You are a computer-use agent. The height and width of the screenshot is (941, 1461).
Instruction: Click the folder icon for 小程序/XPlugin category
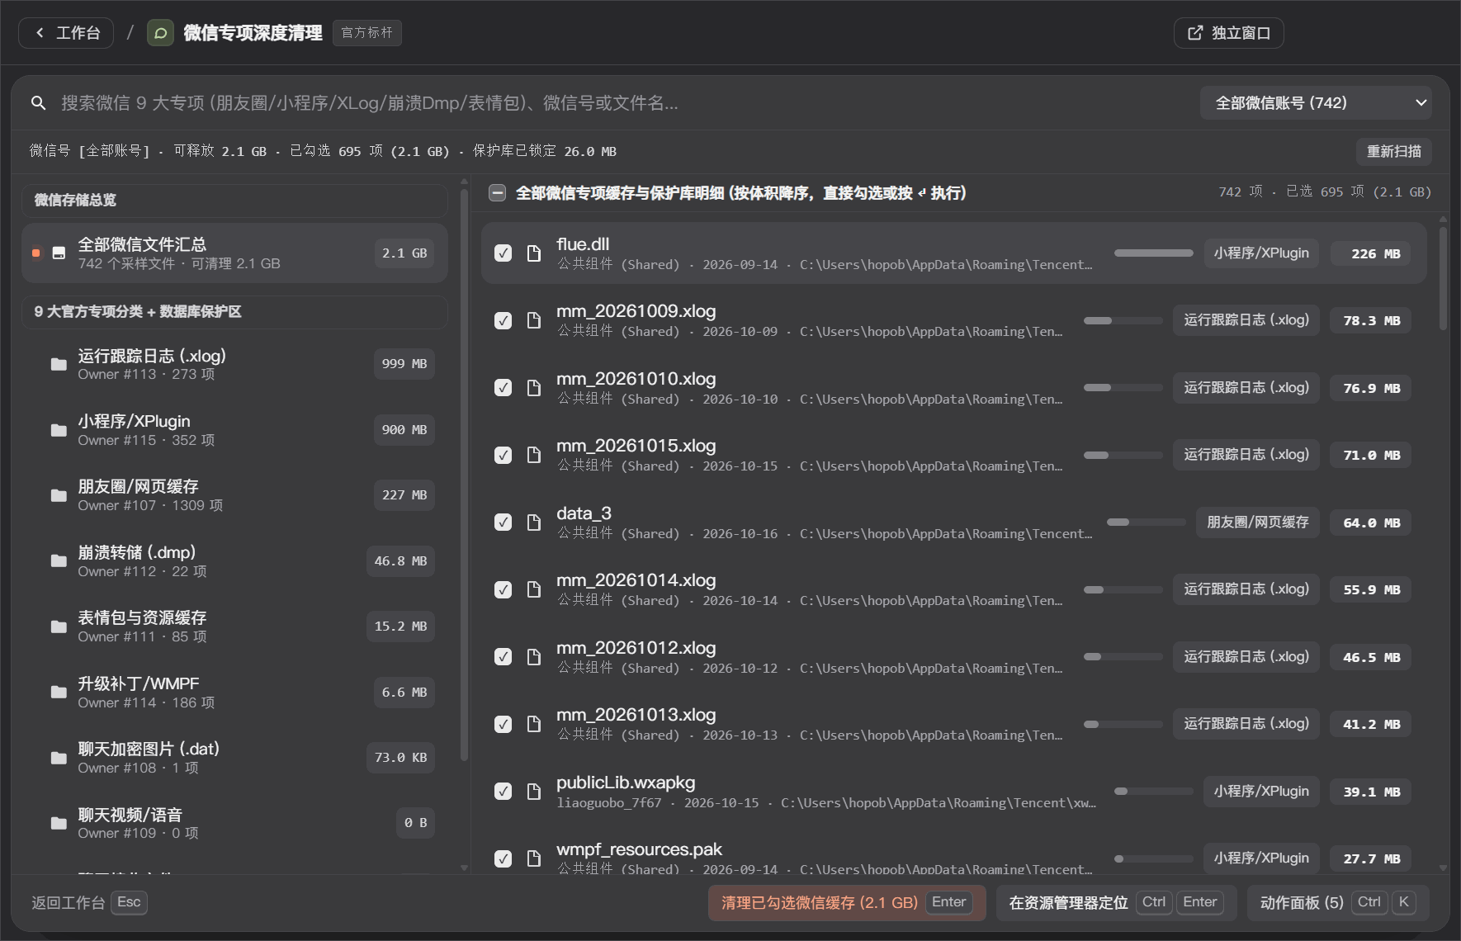(x=59, y=430)
